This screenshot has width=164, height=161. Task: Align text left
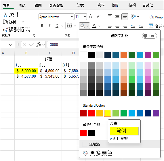[110, 26]
